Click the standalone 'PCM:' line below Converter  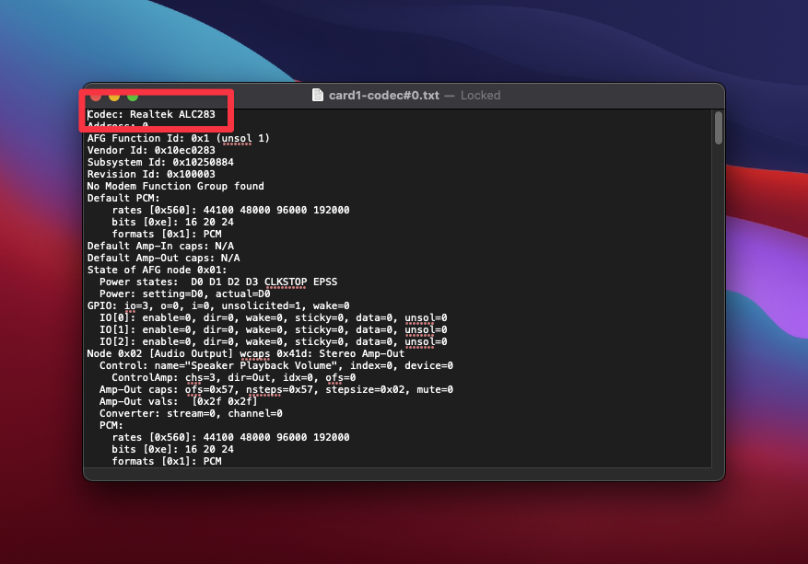pyautogui.click(x=111, y=425)
